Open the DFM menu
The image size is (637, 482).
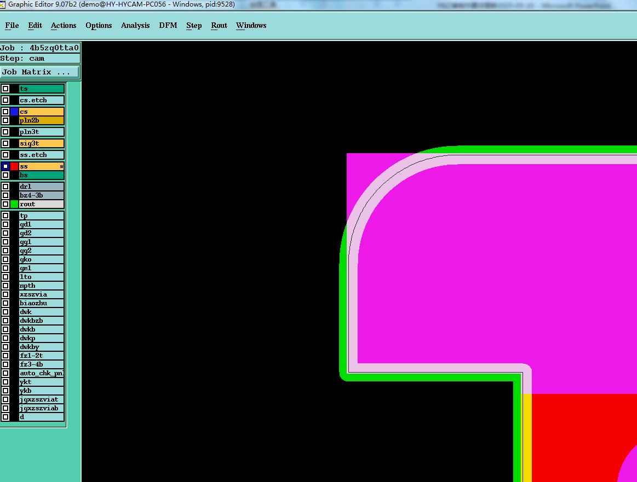[168, 25]
